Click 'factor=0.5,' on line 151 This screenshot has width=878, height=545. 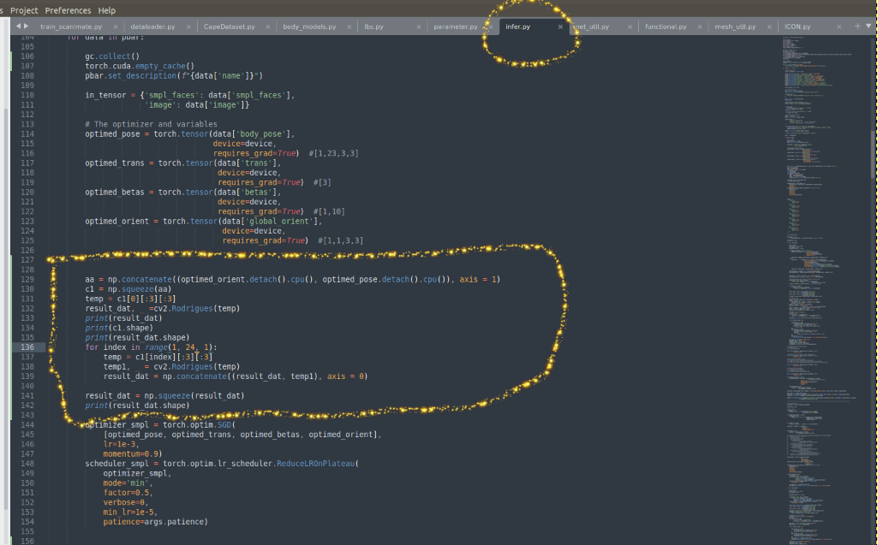pyautogui.click(x=128, y=493)
